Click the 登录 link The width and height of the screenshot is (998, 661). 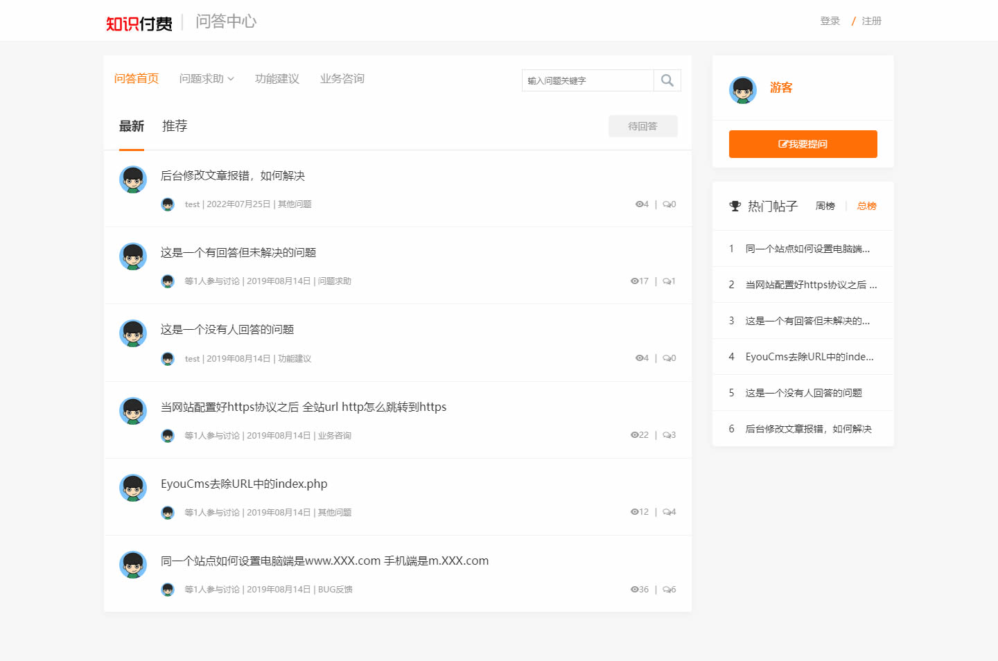pos(830,21)
